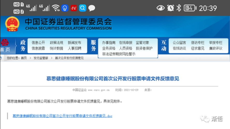Viewport: 230px width, 129px height.
Task: Open 政策法规 menu item
Action: coord(56,43)
